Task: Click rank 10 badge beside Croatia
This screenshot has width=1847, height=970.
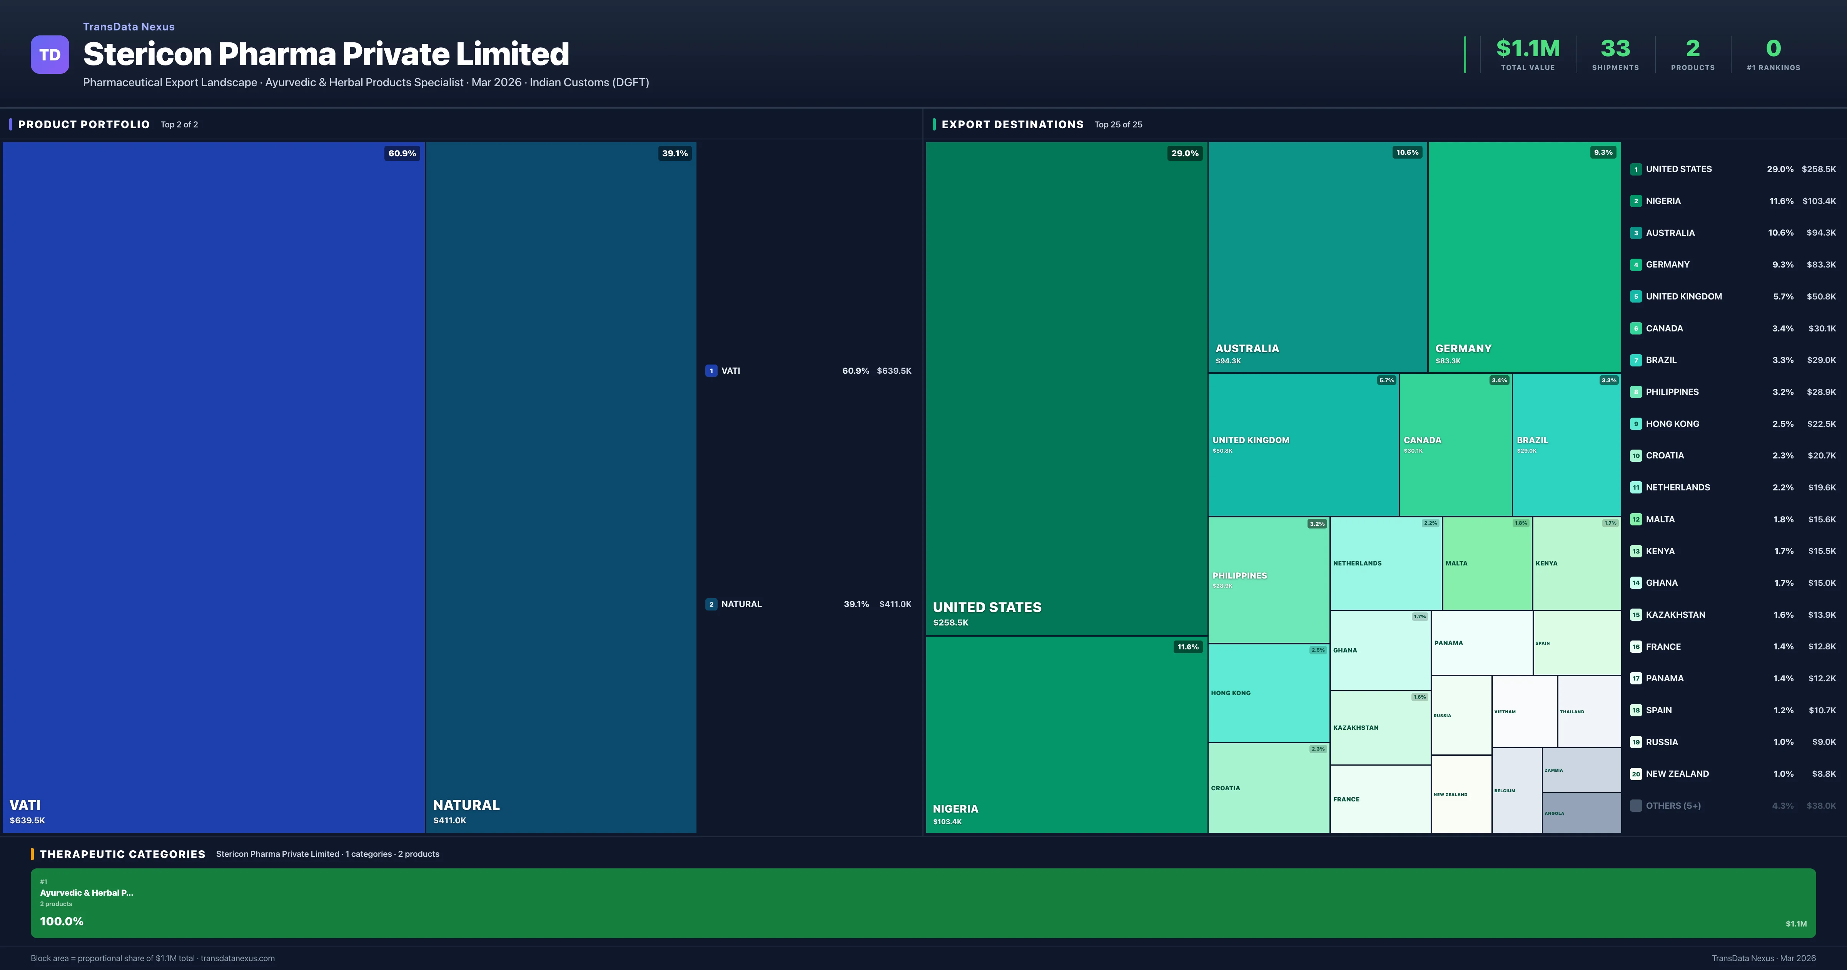Action: (x=1635, y=456)
